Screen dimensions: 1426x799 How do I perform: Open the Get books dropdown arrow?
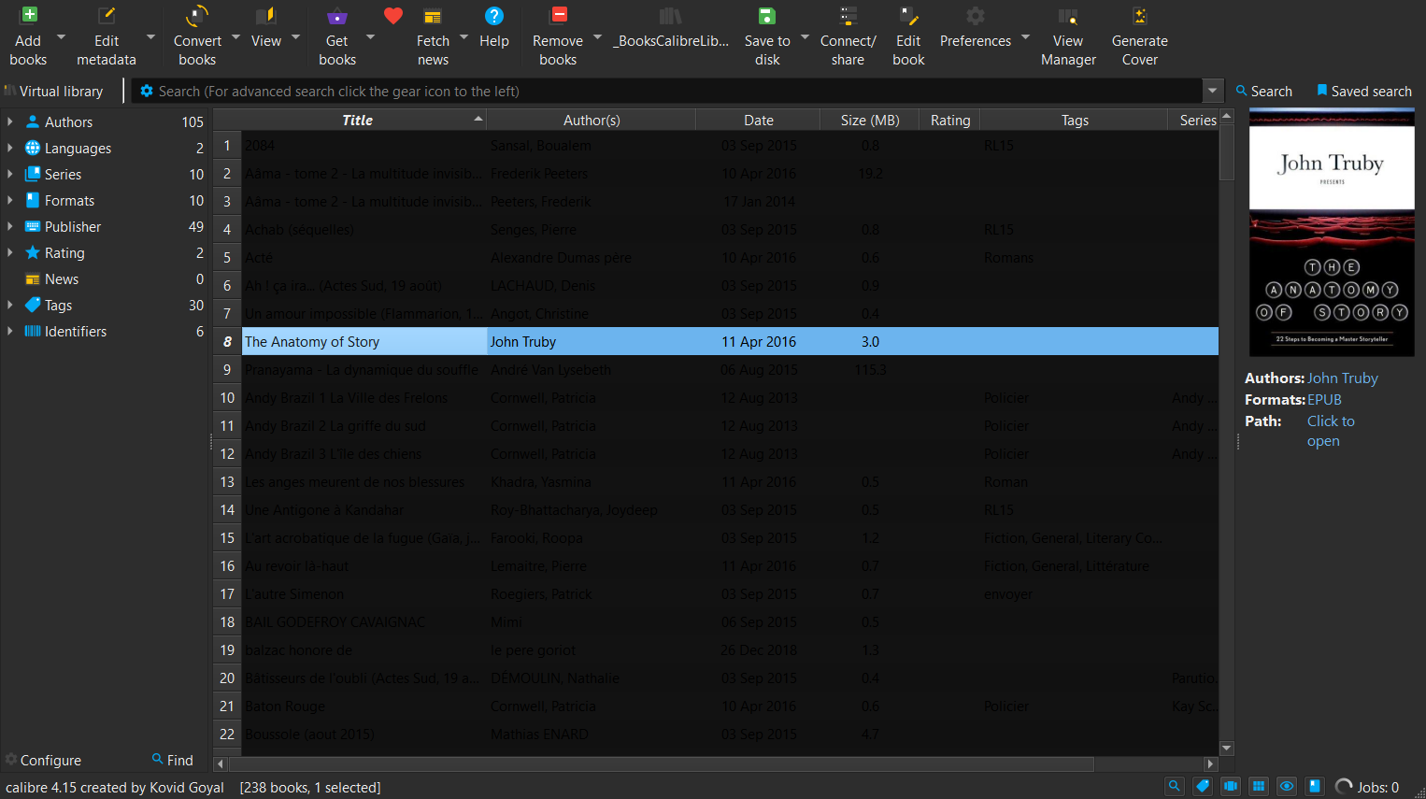click(x=371, y=37)
